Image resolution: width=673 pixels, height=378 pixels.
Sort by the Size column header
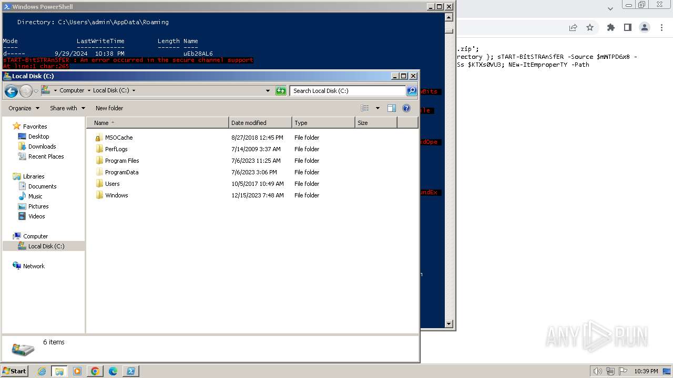pyautogui.click(x=376, y=123)
